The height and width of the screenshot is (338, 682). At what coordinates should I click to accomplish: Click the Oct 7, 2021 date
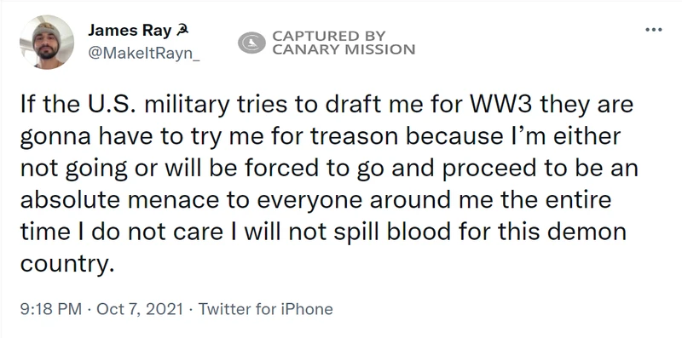tap(140, 309)
